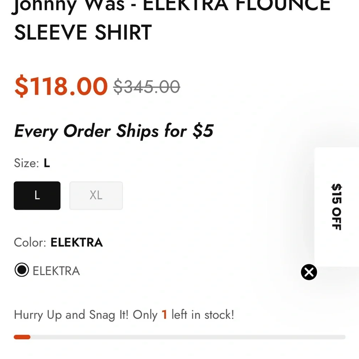Click the bold ELEKTRA color value

76,242
